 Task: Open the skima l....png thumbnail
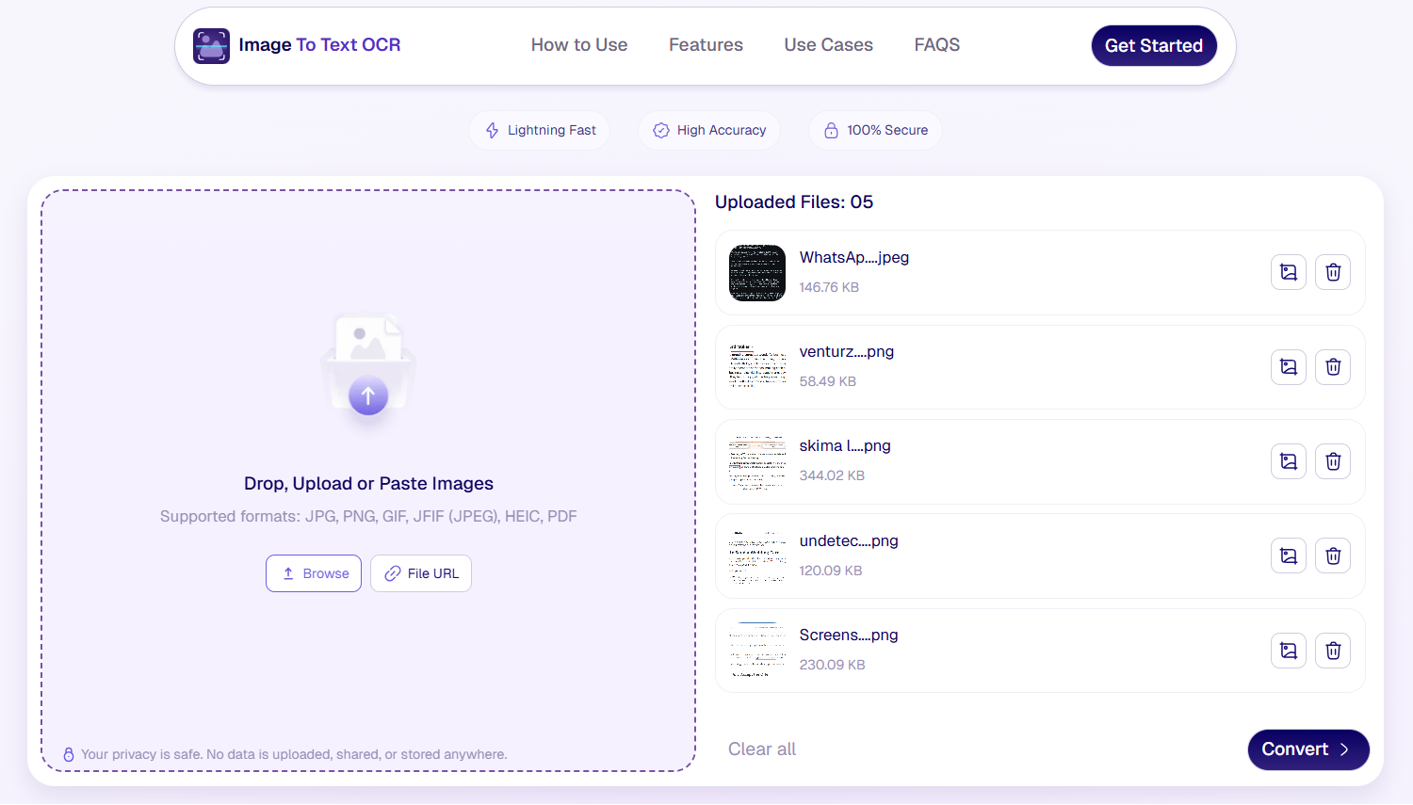[757, 461]
